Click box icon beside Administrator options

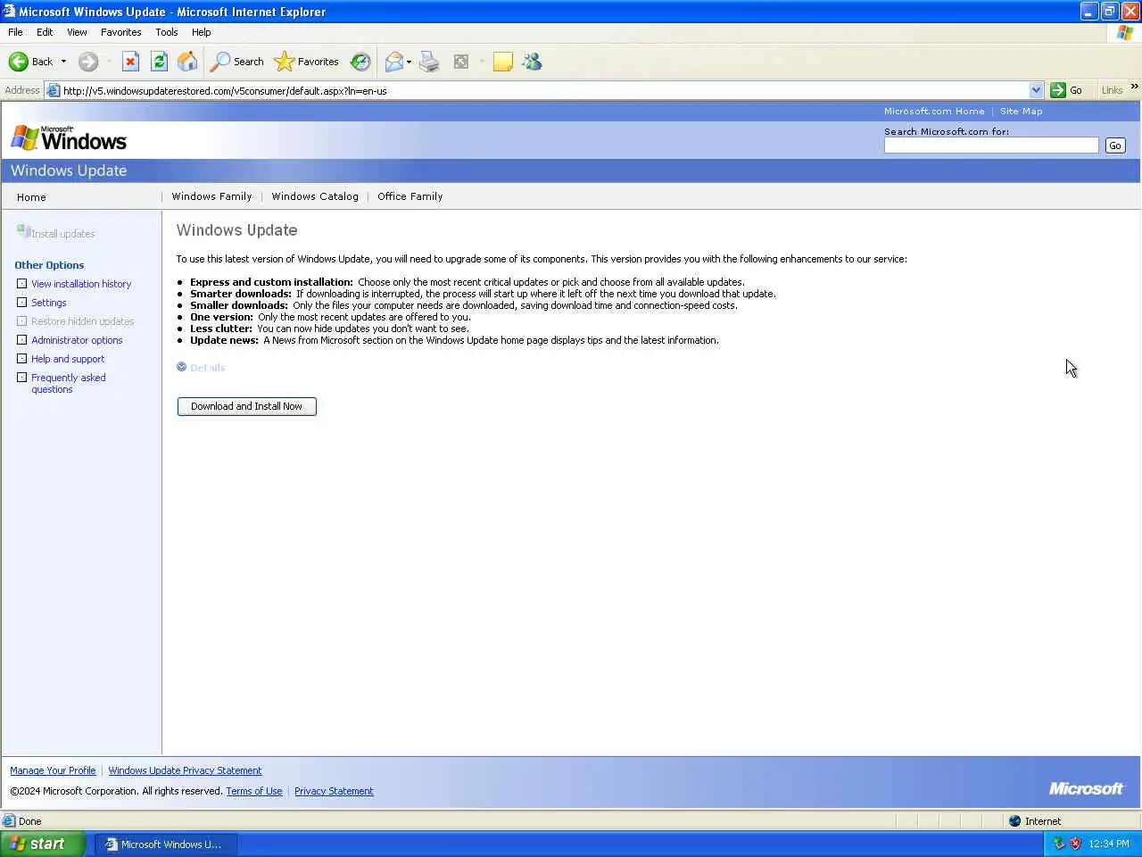coord(22,340)
